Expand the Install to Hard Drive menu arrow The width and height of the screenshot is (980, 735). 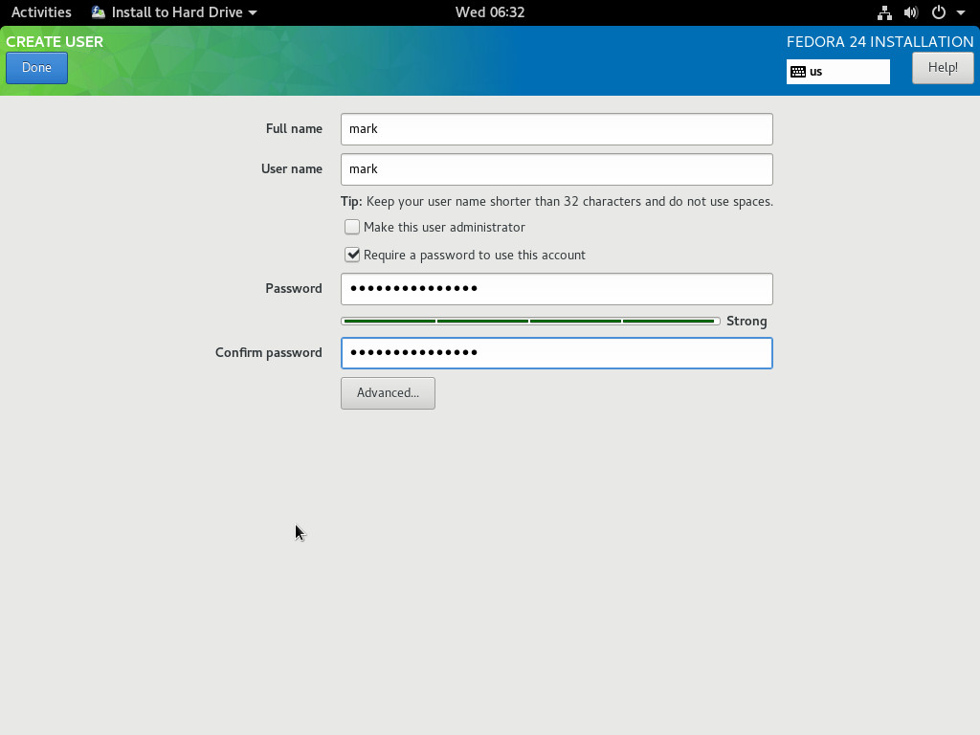(x=253, y=13)
